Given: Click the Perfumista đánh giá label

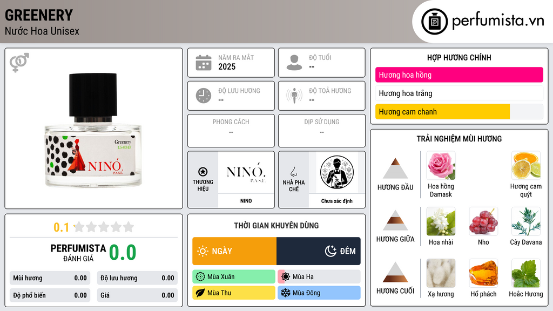Looking at the screenshot, I should (78, 253).
